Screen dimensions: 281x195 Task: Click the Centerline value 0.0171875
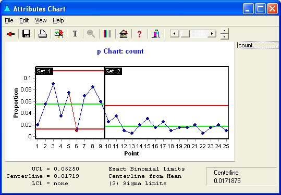[227, 181]
